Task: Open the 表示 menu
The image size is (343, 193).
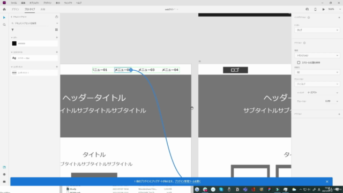Action: click(58, 3)
